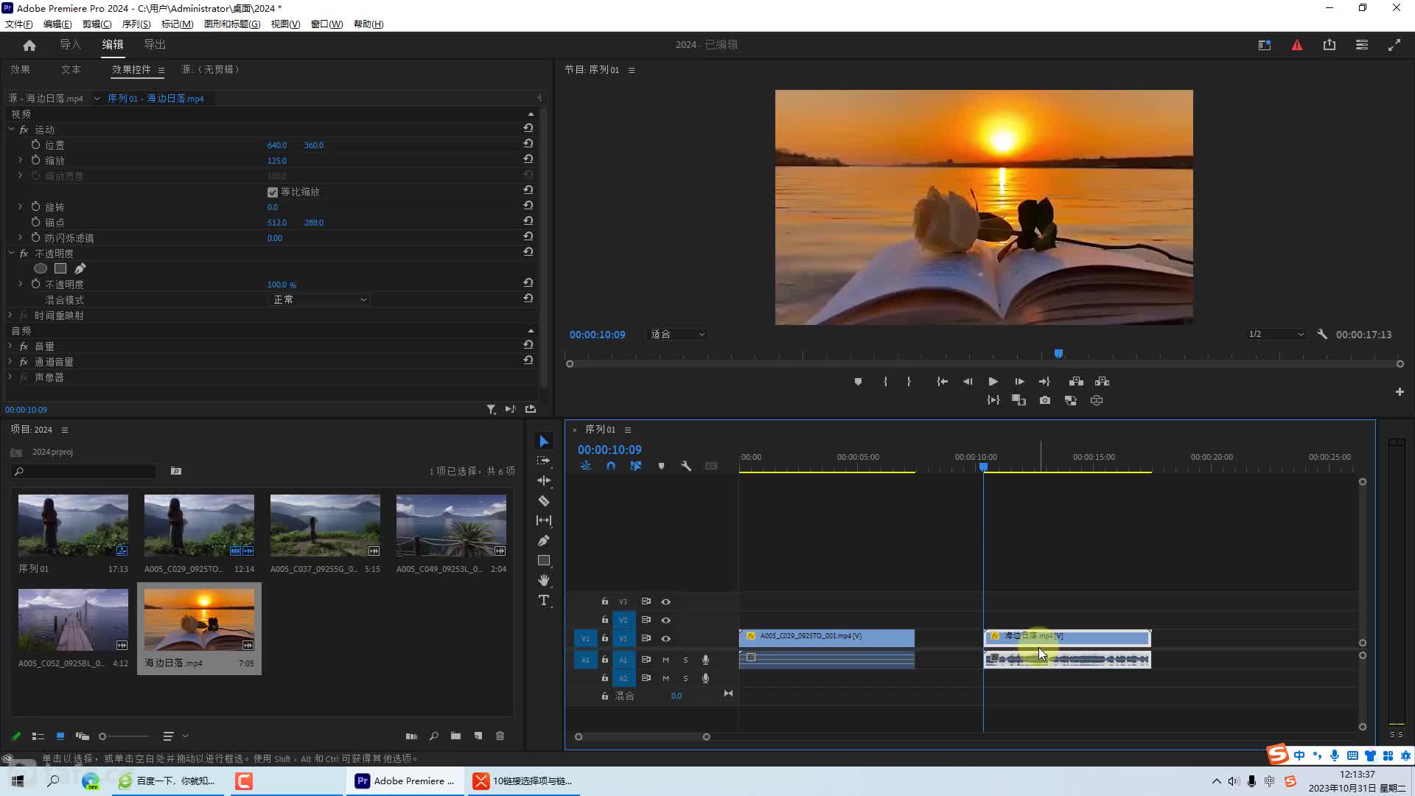Expand the Time Remapping effect
The width and height of the screenshot is (1415, 796).
pyautogui.click(x=10, y=315)
